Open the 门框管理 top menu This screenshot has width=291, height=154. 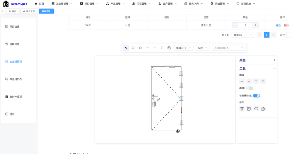[x=141, y=4]
